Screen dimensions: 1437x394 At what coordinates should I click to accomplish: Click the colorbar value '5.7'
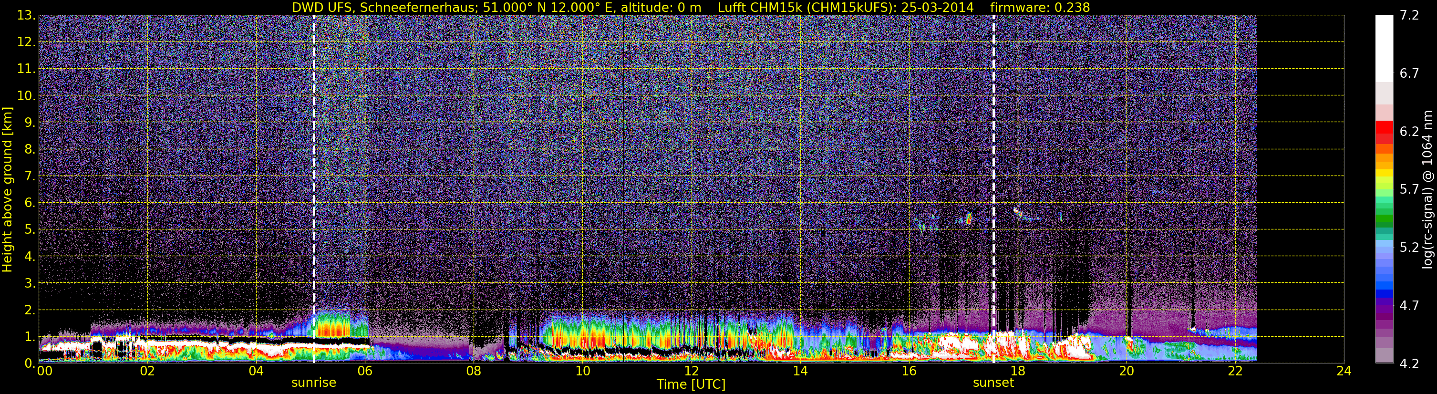point(1409,190)
